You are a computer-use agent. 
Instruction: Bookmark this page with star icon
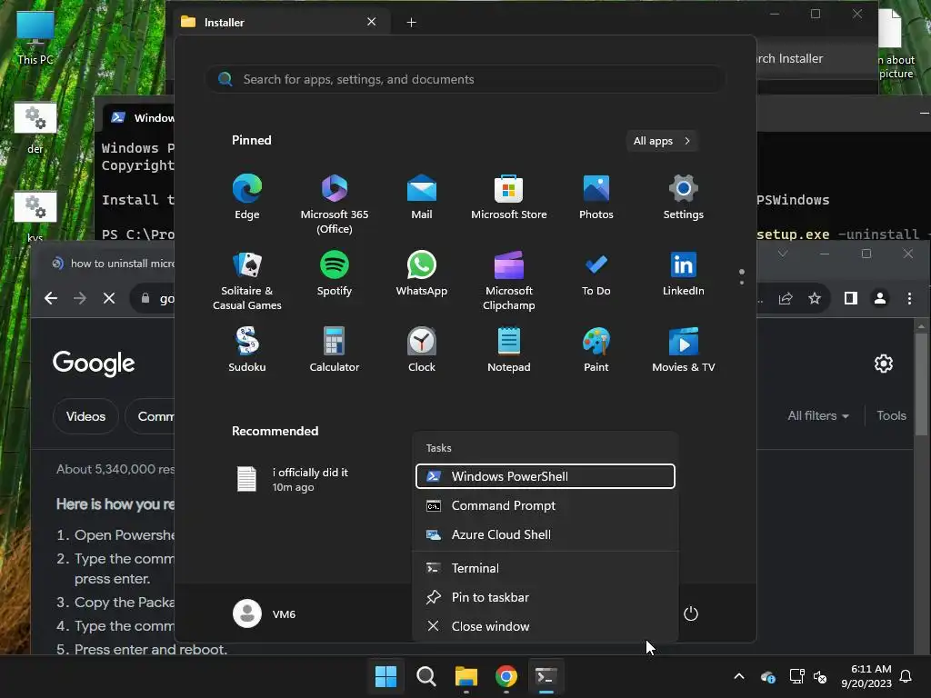pos(815,298)
